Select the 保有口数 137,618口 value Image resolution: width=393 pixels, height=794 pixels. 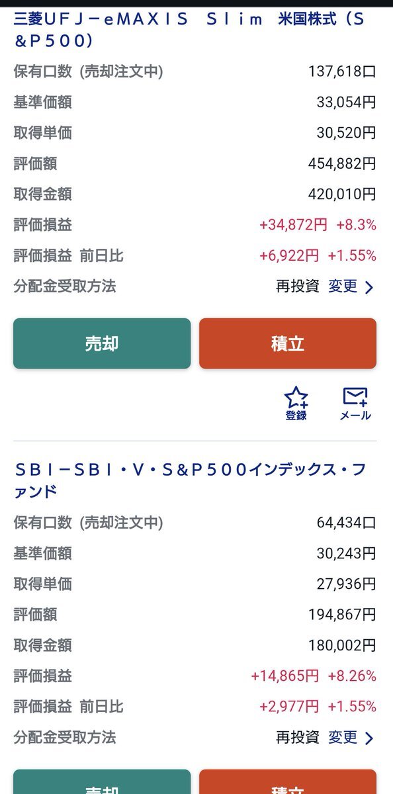tap(342, 71)
